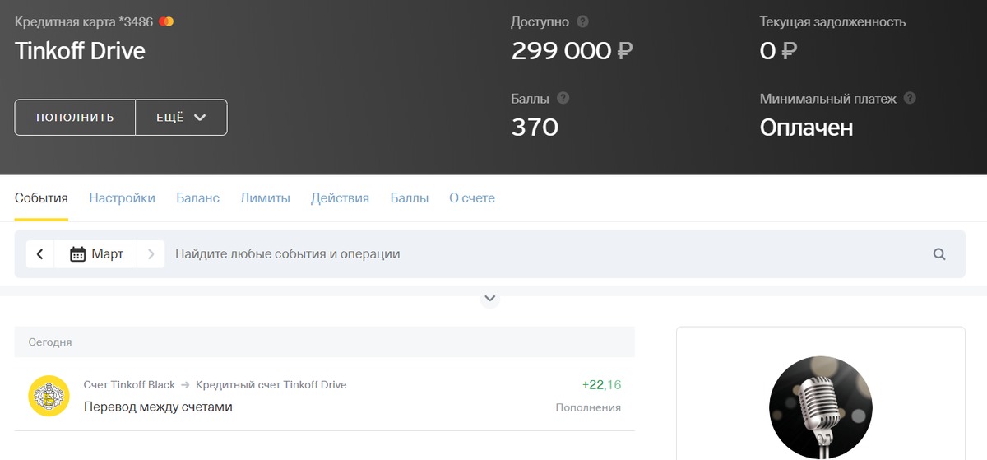
Task: Click the +22,16 transaction amount
Action: coord(601,385)
